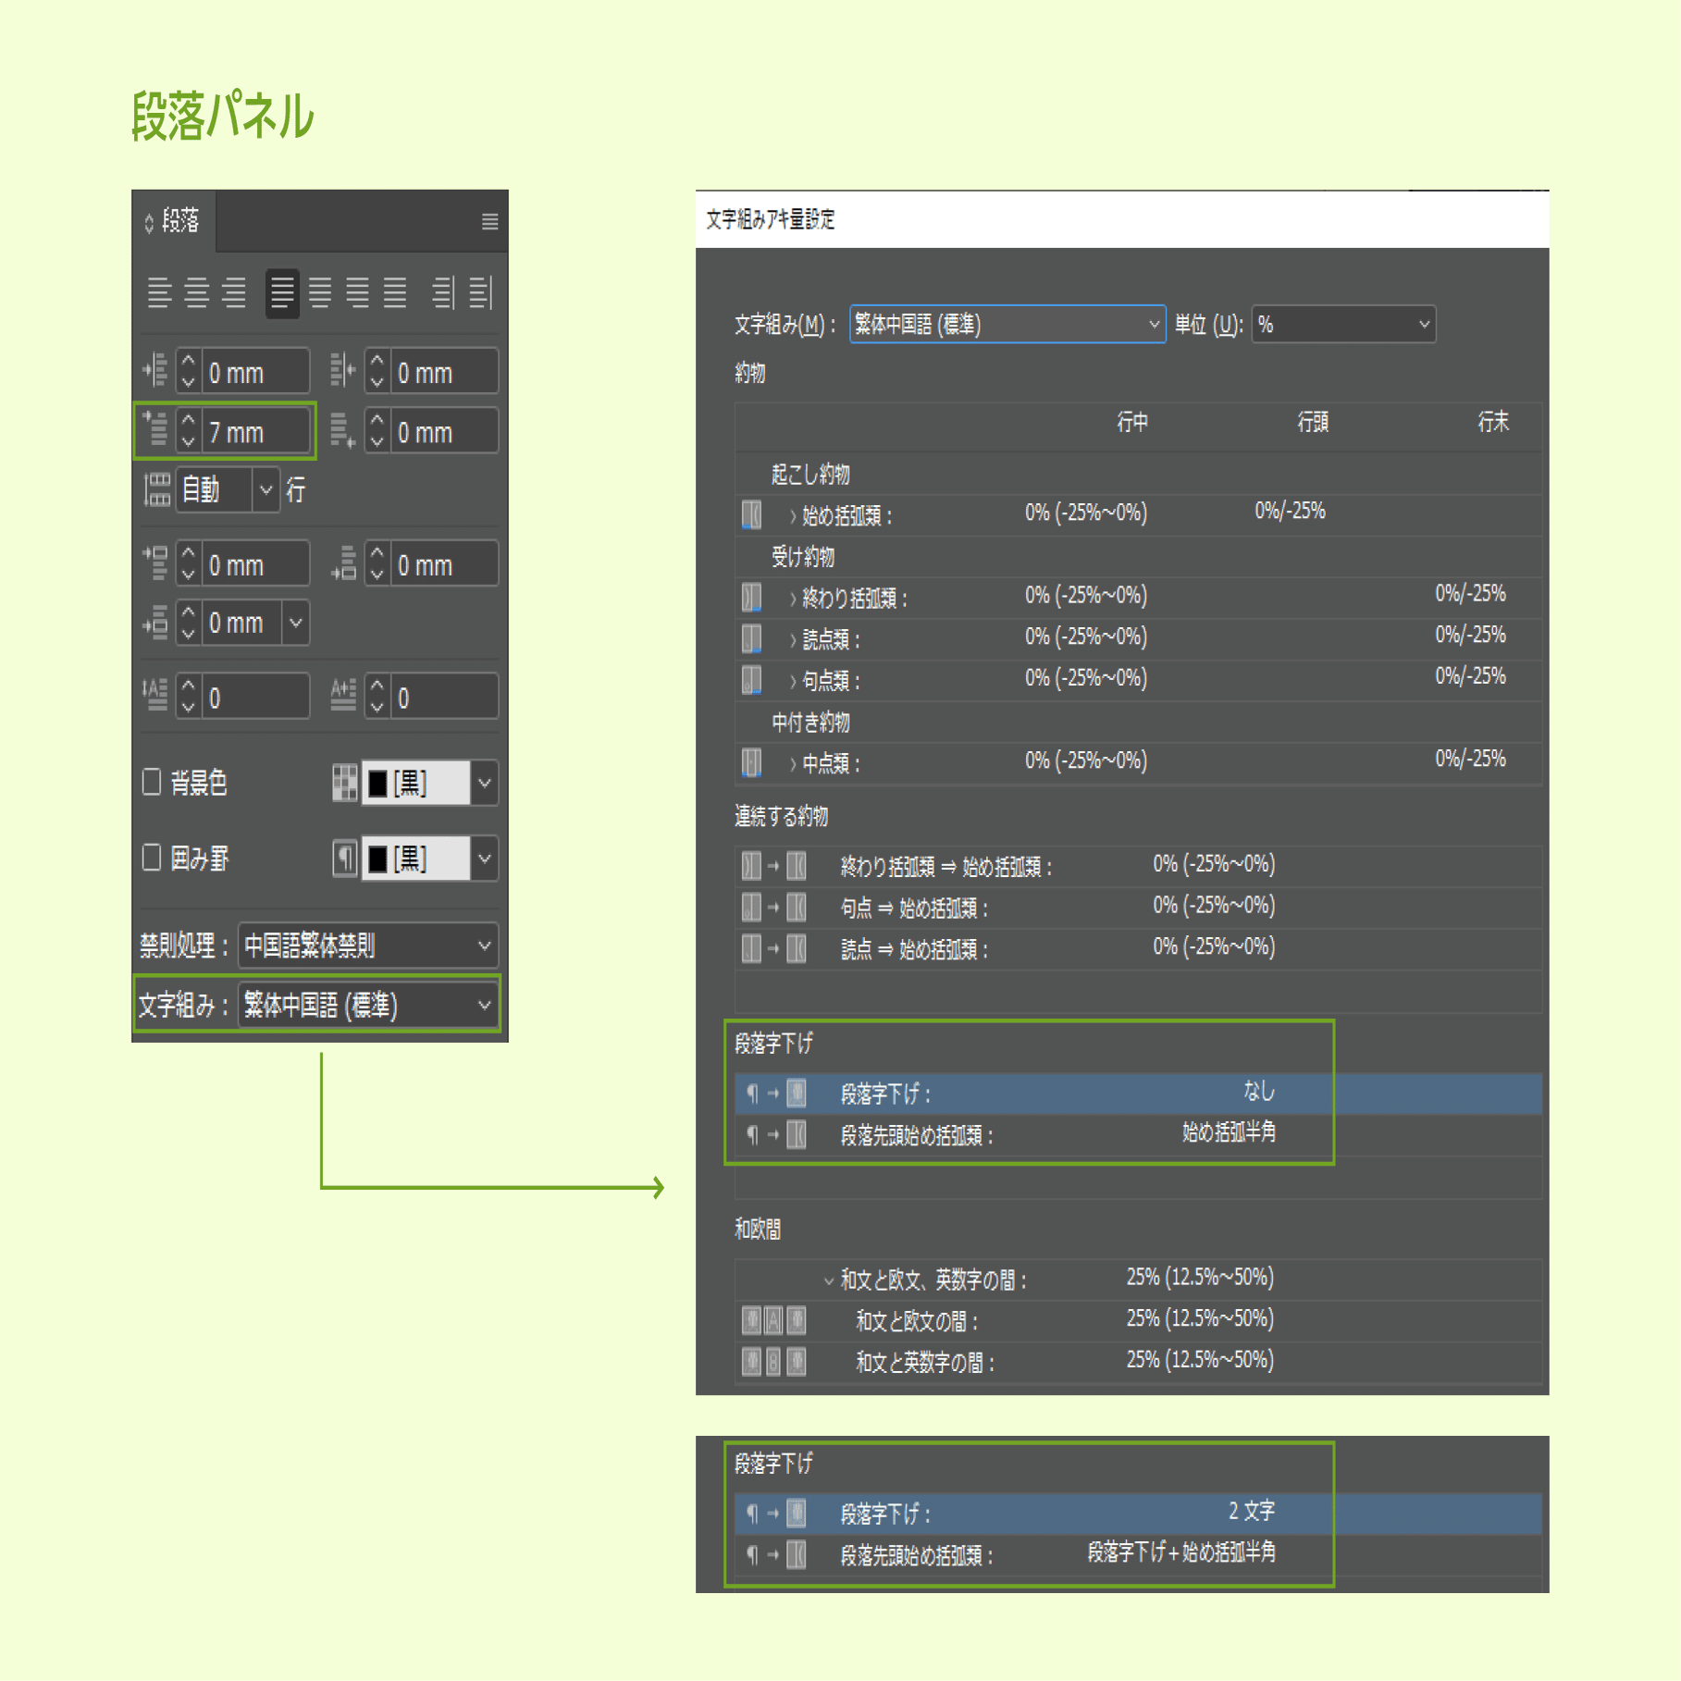
Task: Click the 和文と欧文の間 row icon
Action: (773, 1320)
